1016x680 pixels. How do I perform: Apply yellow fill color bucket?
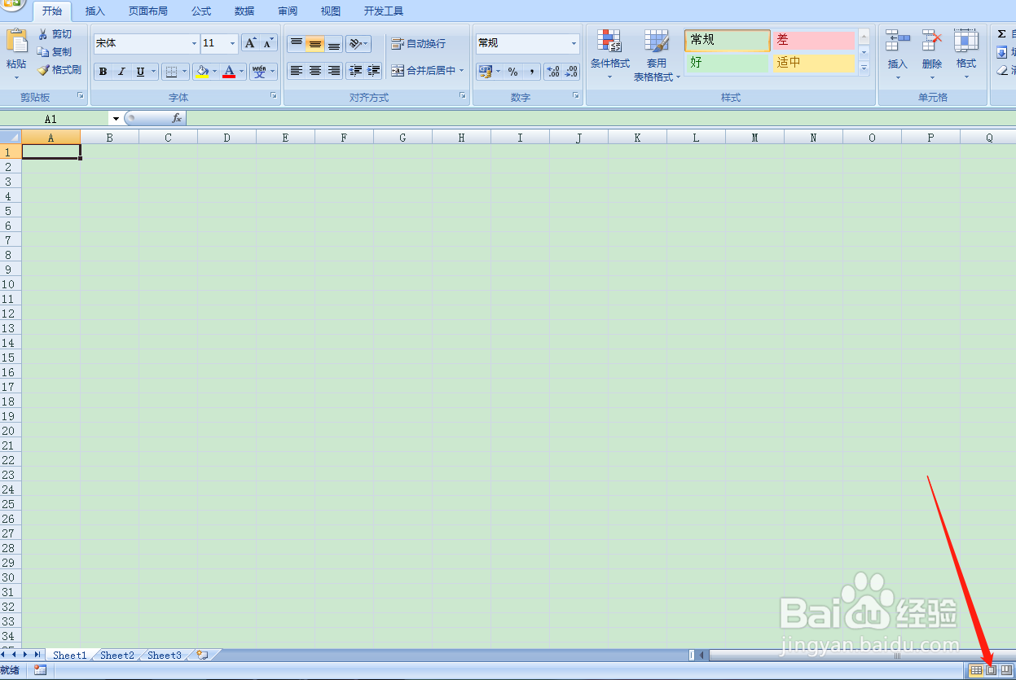[202, 72]
